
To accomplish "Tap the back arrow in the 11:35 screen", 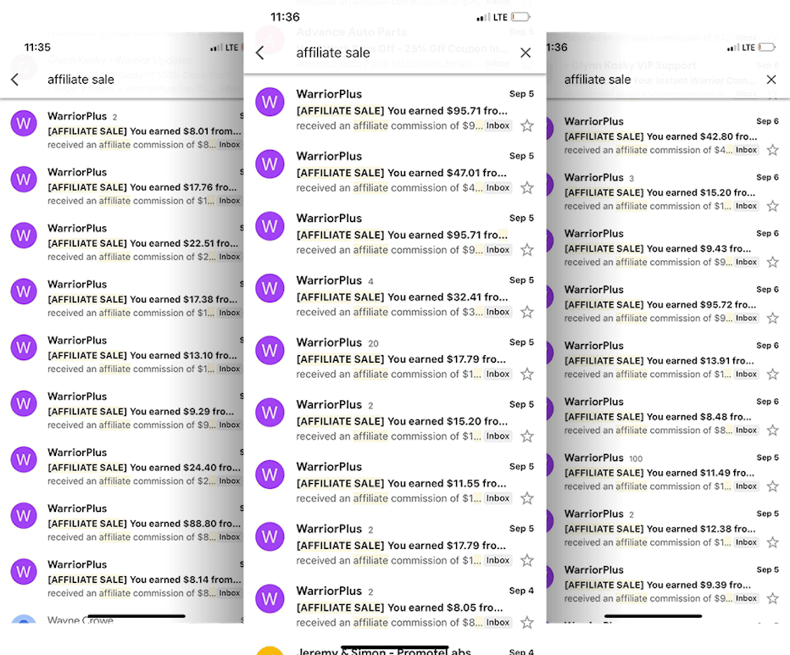I will (x=14, y=80).
